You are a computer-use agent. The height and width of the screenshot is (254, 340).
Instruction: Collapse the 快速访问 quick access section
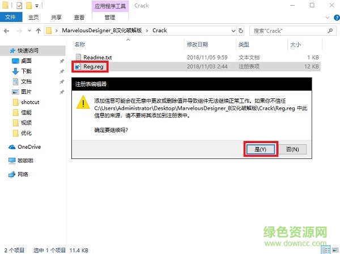point(5,50)
